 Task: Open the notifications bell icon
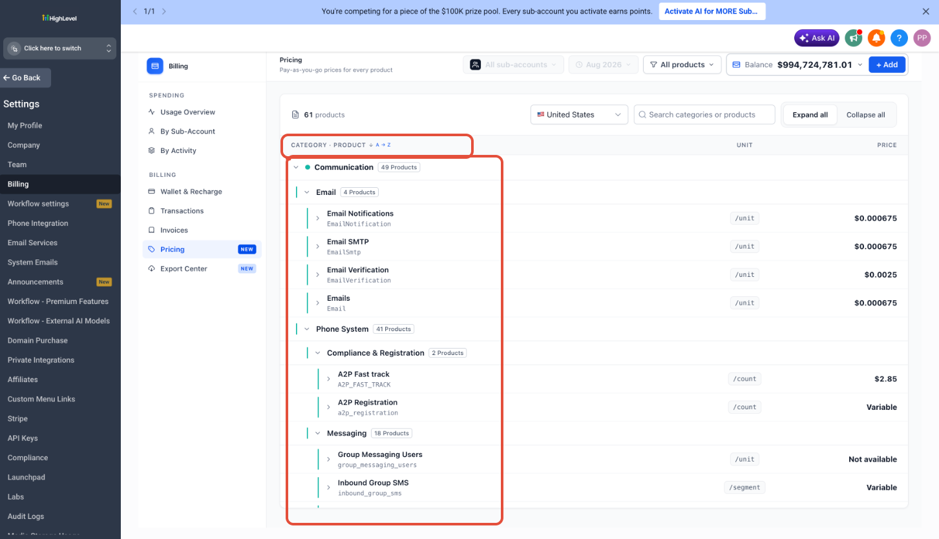pos(876,38)
